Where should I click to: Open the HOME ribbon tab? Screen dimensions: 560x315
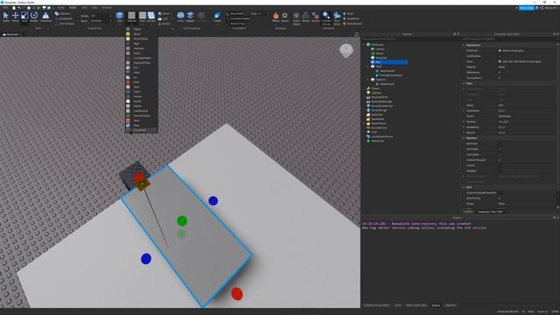point(61,8)
